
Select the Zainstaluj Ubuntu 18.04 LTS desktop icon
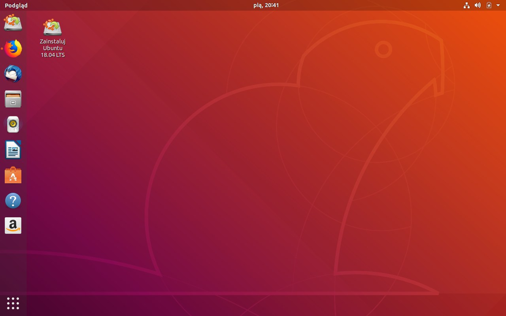[x=53, y=38]
